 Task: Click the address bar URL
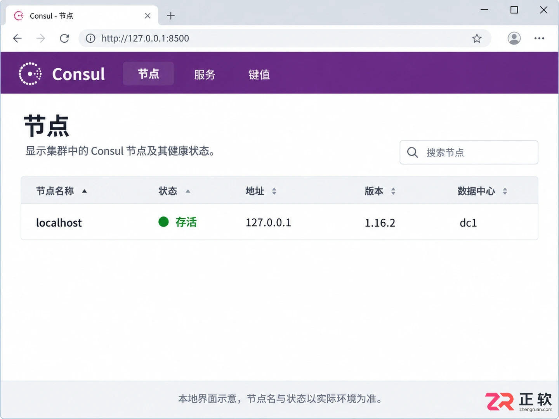145,38
